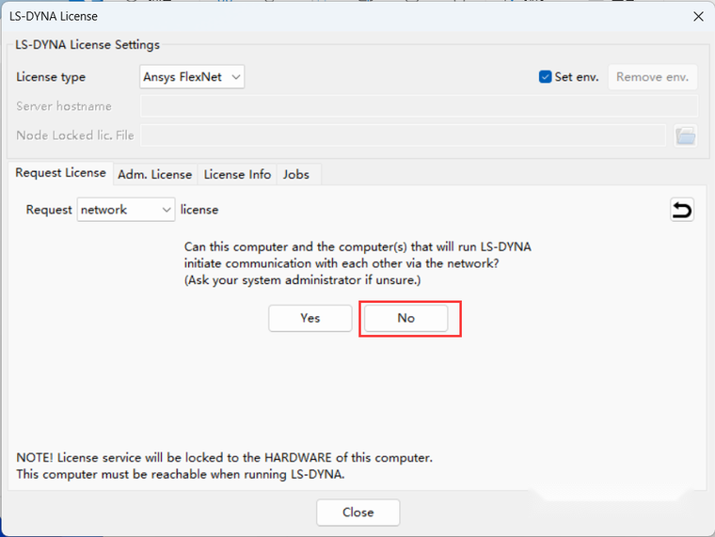The height and width of the screenshot is (537, 715).
Task: Open the Jobs tab
Action: pos(296,175)
